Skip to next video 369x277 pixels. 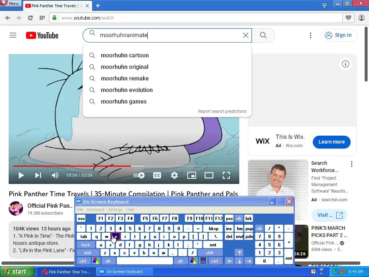point(38,175)
